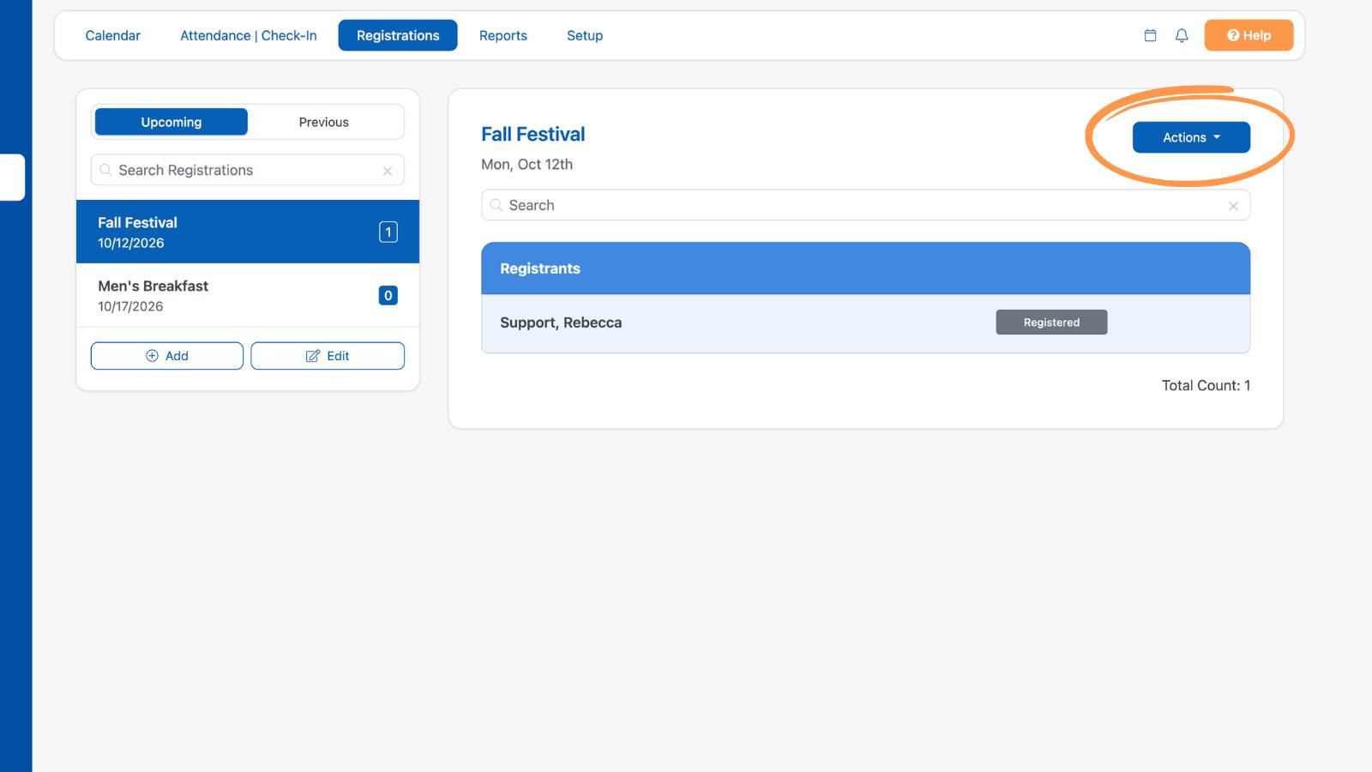Clear registrants Search field with X icon

pyautogui.click(x=1233, y=206)
